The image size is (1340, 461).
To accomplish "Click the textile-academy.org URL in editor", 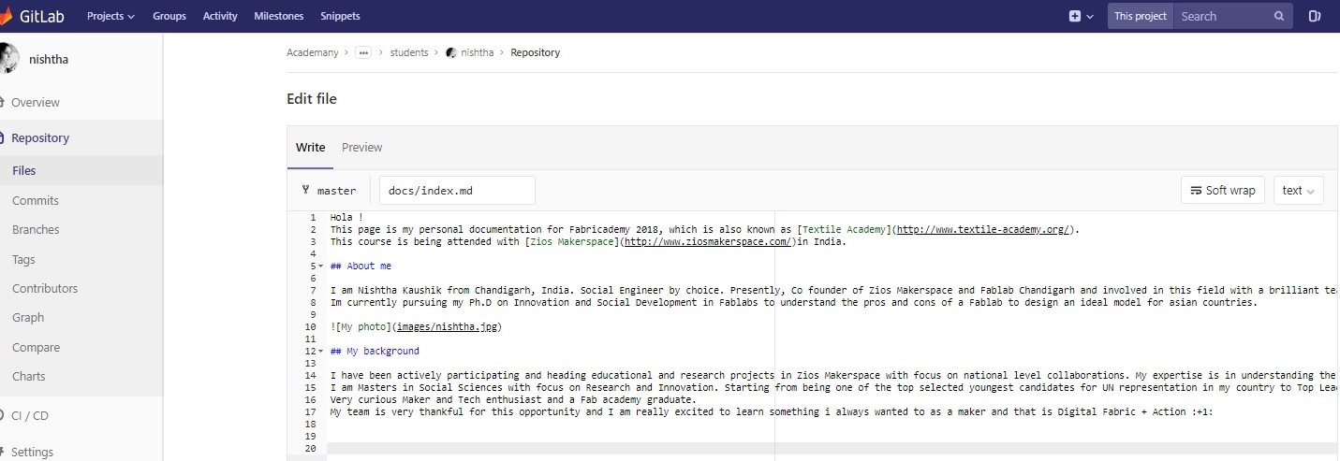I will (x=985, y=229).
